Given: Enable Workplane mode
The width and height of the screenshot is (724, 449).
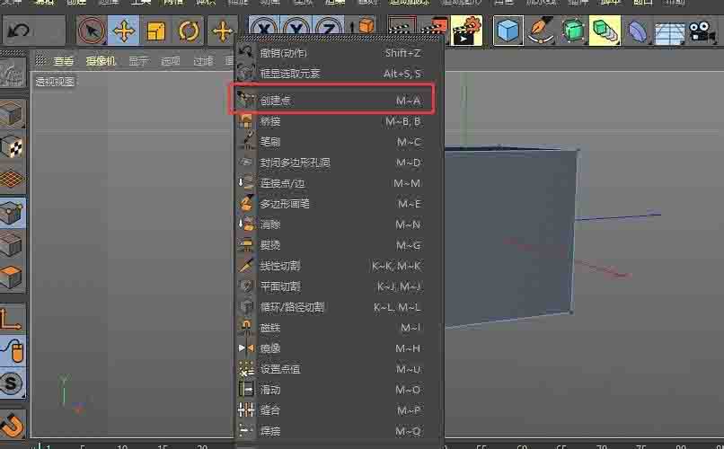Looking at the screenshot, I should tap(13, 179).
